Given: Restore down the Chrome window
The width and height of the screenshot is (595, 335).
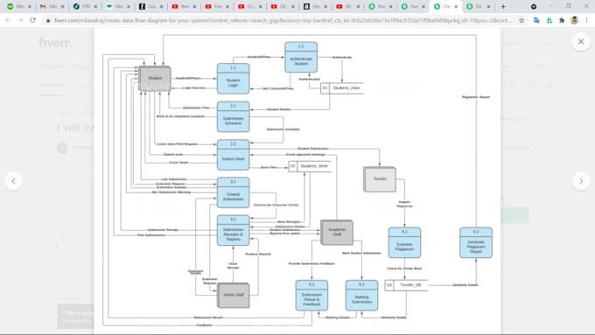Looking at the screenshot, I should [569, 6].
